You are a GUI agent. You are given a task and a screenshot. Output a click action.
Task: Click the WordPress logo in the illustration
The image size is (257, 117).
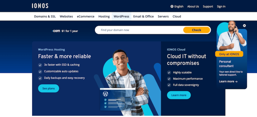pyautogui.click(x=105, y=94)
